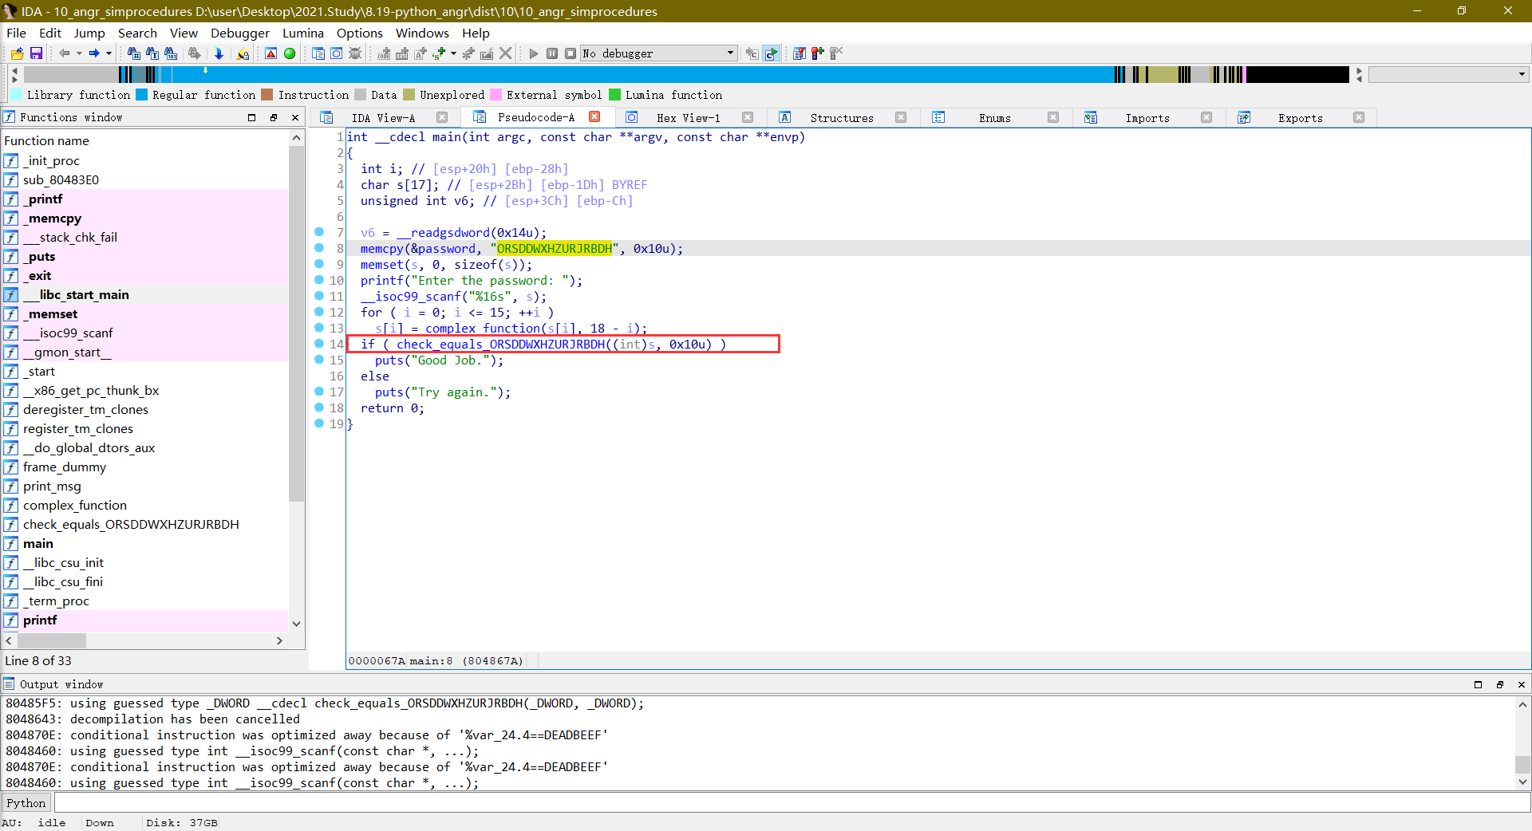The image size is (1532, 831).
Task: Click the last toolbar icon with gray X
Action: click(836, 53)
